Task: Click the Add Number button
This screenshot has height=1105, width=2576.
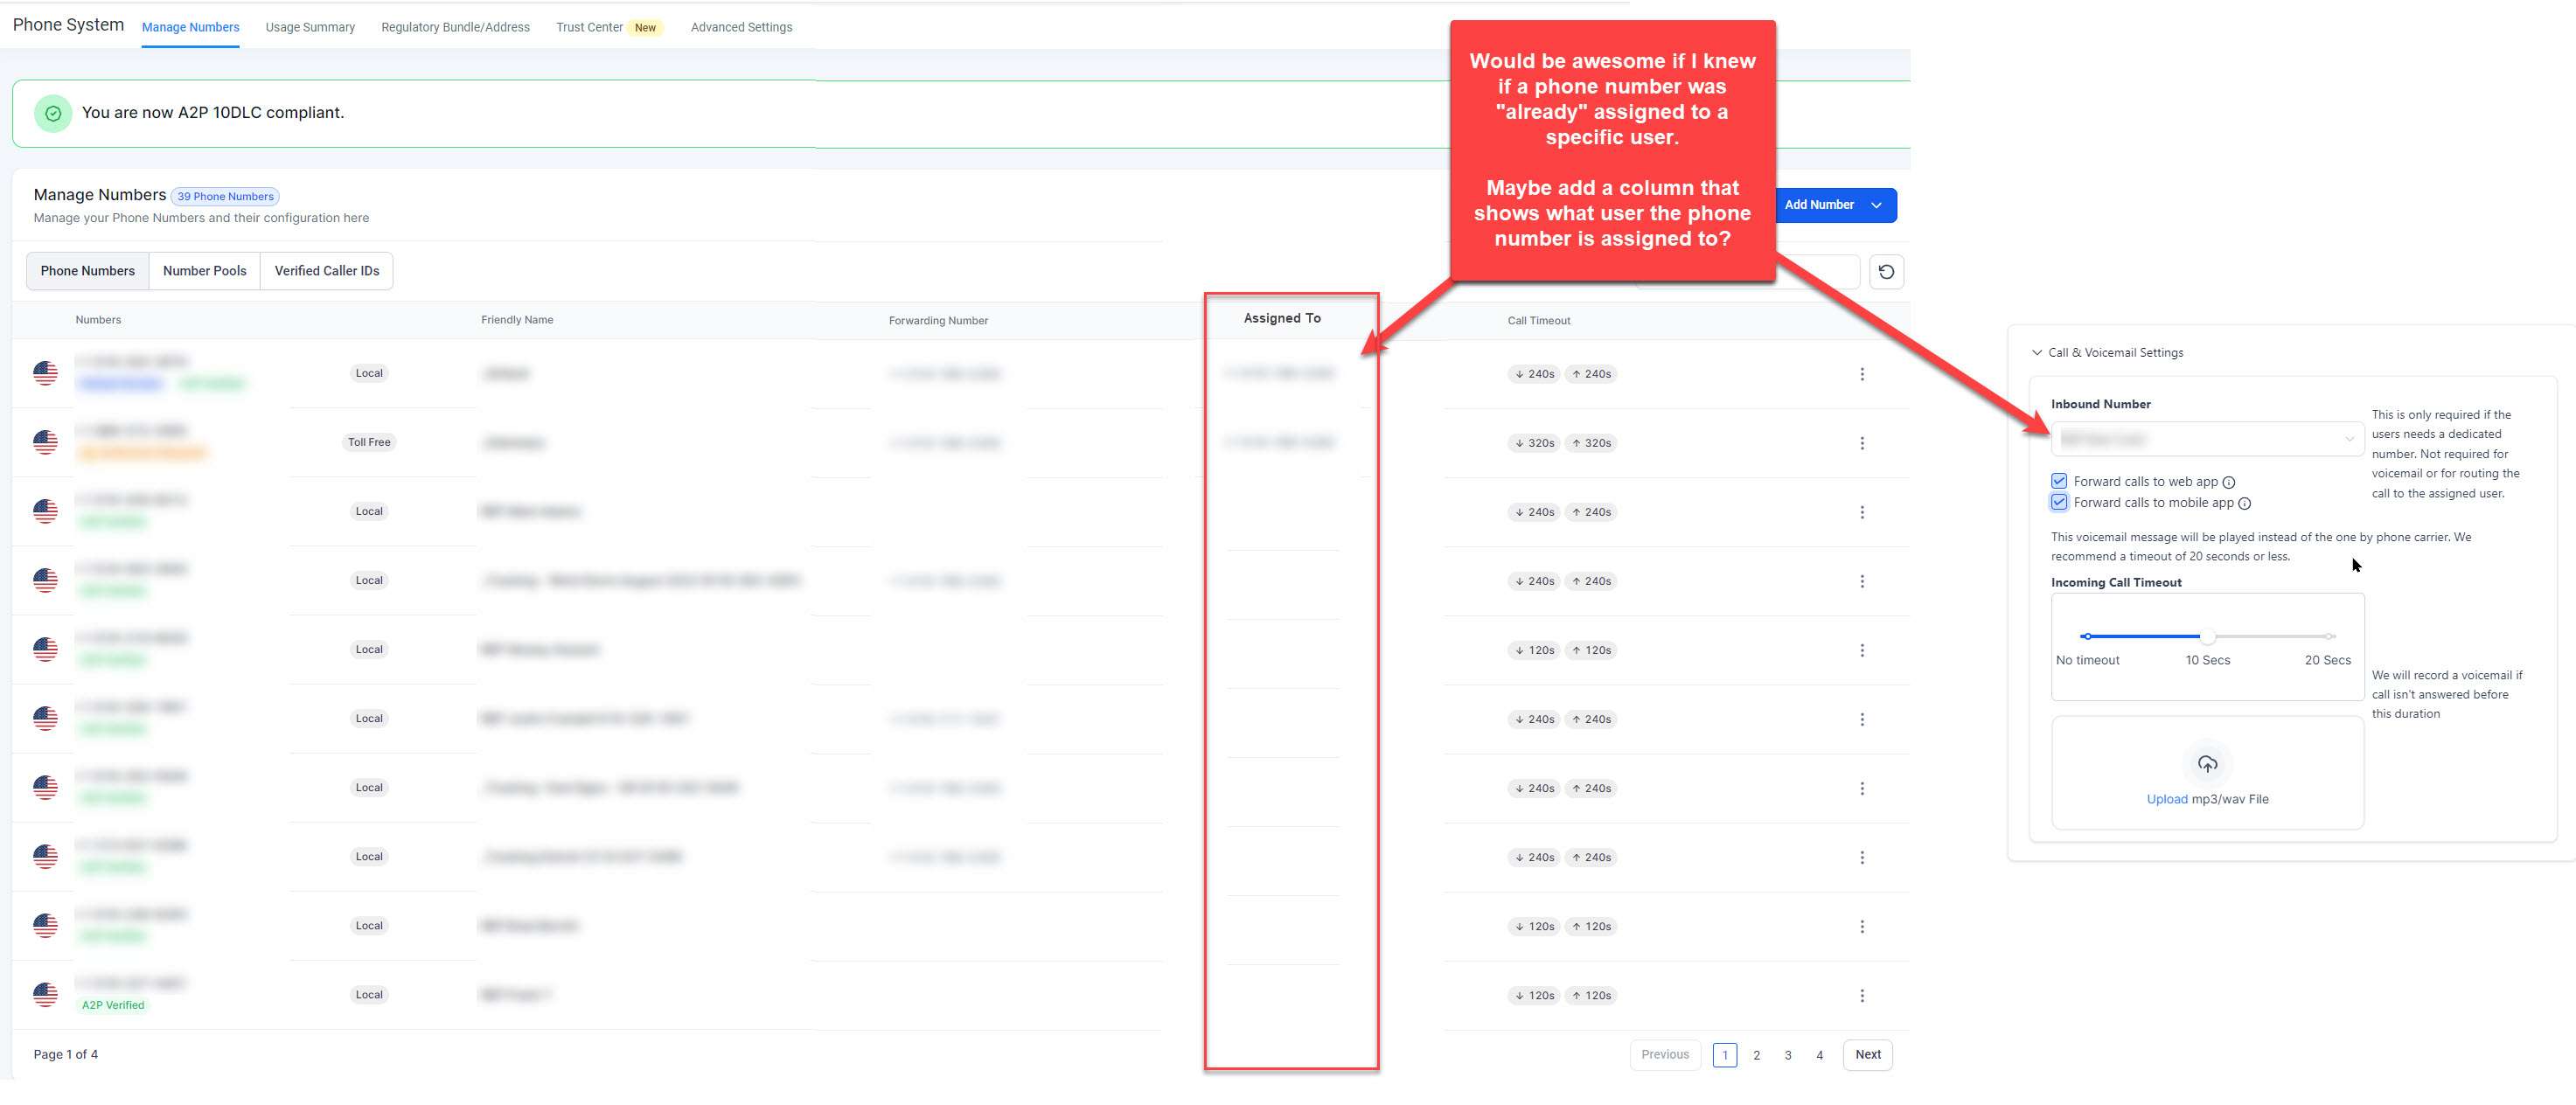Action: click(1818, 205)
